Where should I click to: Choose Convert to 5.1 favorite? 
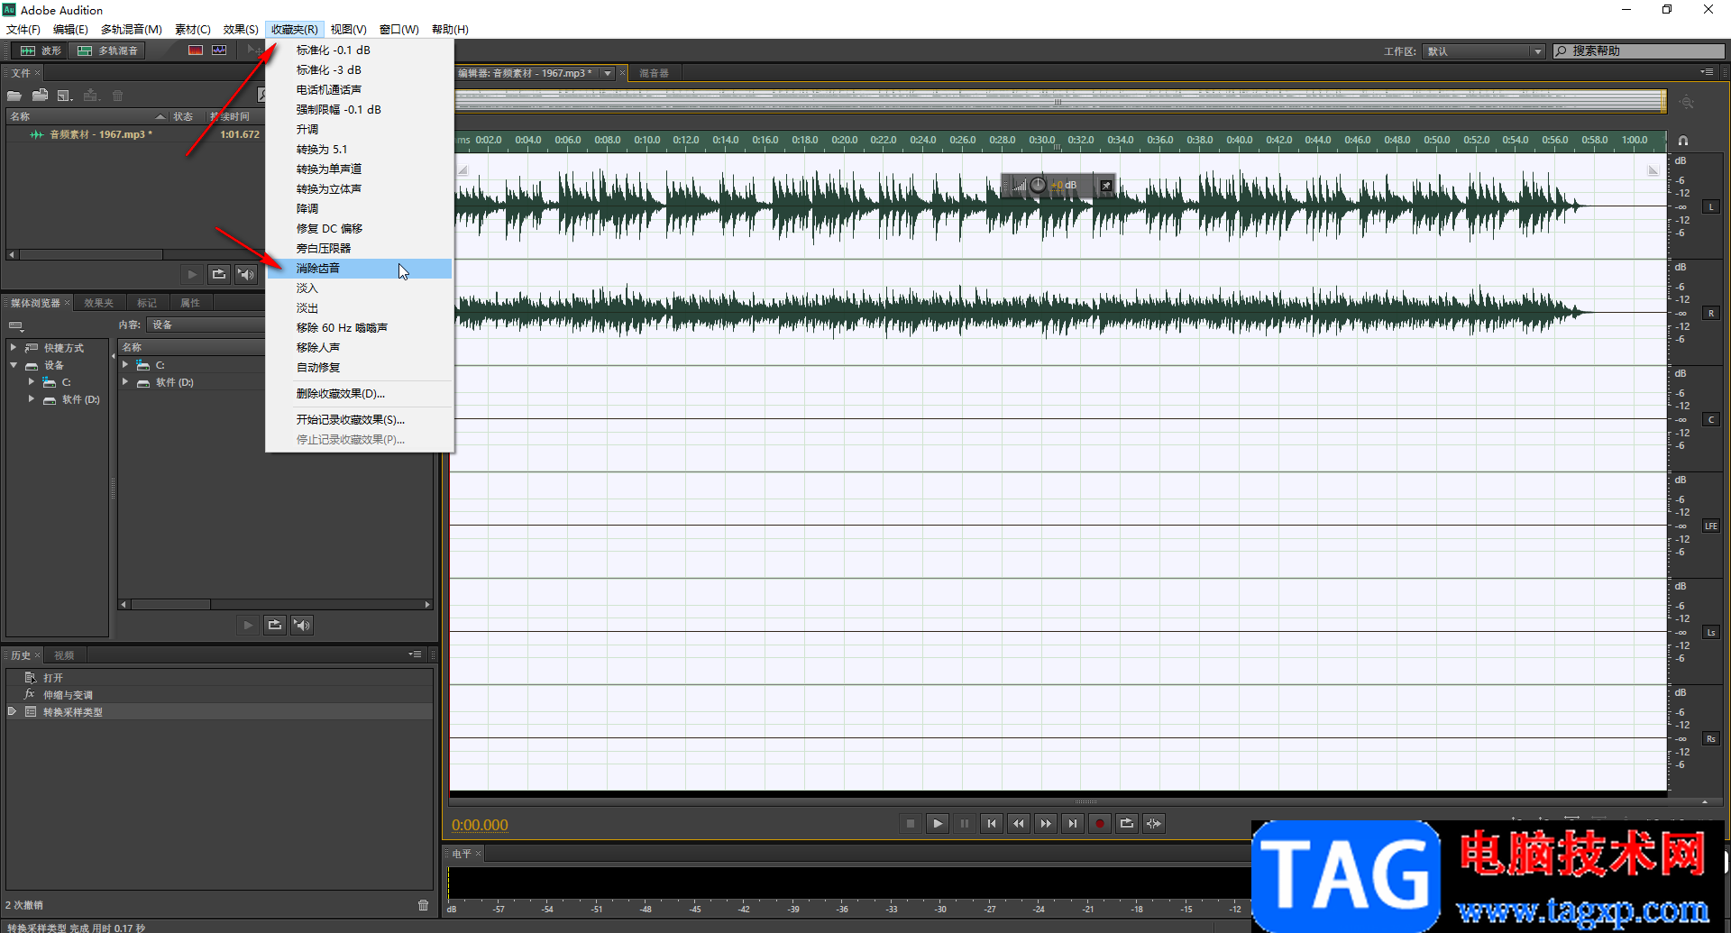360,149
